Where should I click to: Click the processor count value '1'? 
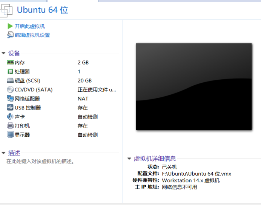click(79, 71)
